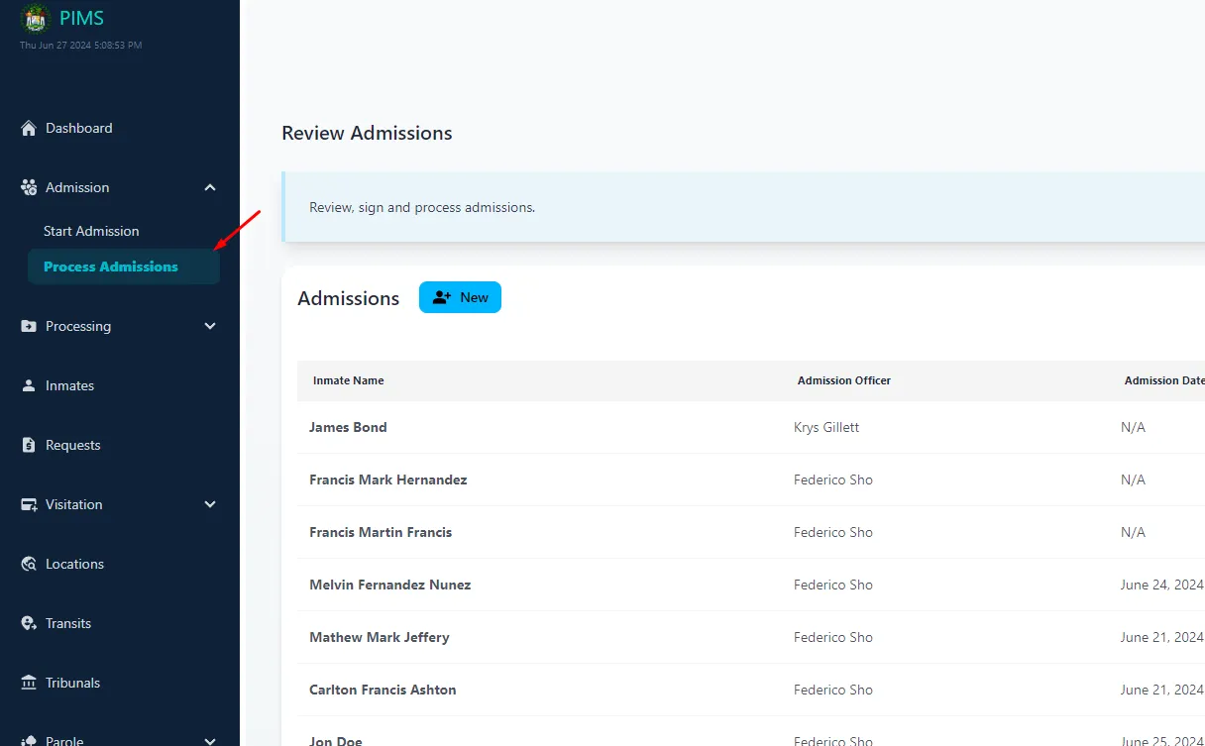
Task: Expand the Processing section chevron
Action: click(209, 326)
